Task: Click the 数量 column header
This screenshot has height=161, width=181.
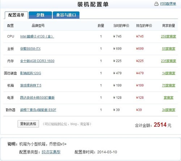Action: pyautogui.click(x=101, y=26)
